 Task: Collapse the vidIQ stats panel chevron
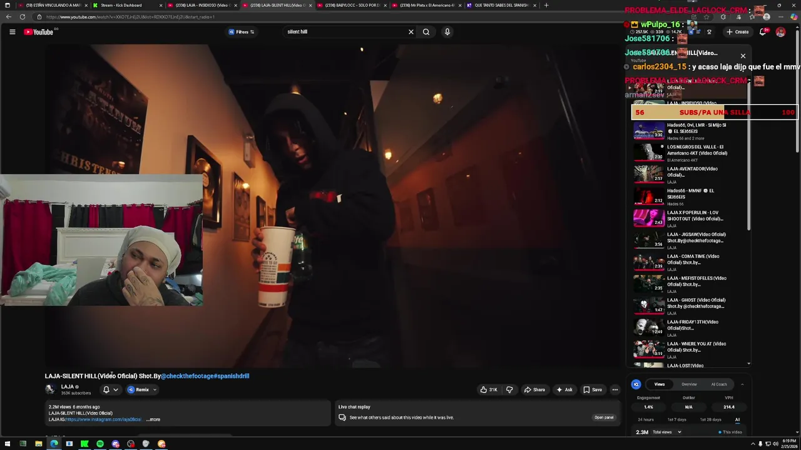coord(742,384)
